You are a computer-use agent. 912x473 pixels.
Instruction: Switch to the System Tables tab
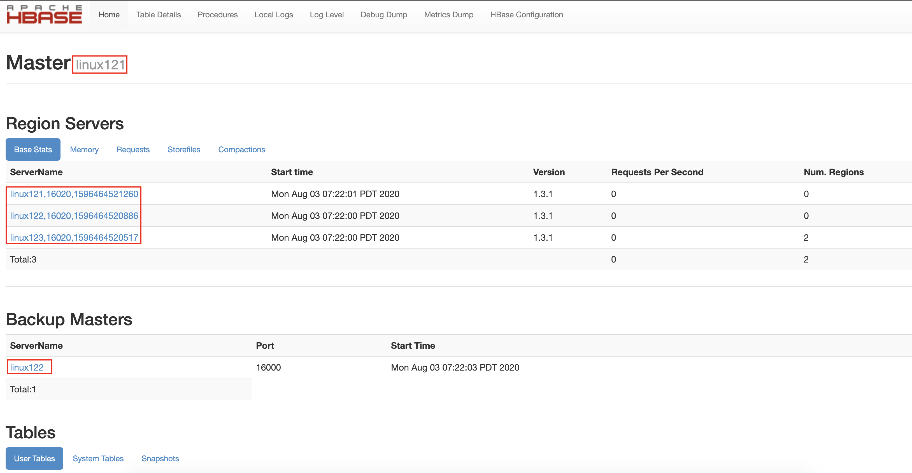(98, 458)
